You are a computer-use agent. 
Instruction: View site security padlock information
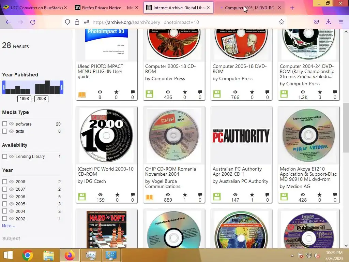coord(77,22)
